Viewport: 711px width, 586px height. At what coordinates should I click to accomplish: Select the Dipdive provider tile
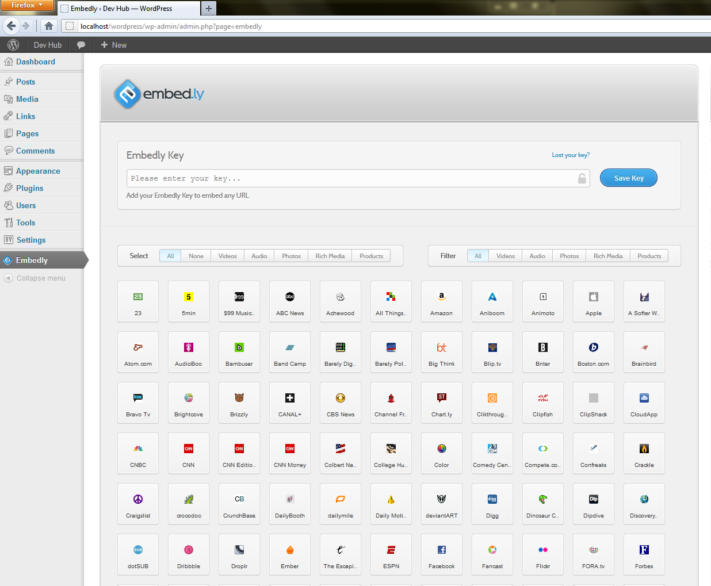(x=594, y=504)
